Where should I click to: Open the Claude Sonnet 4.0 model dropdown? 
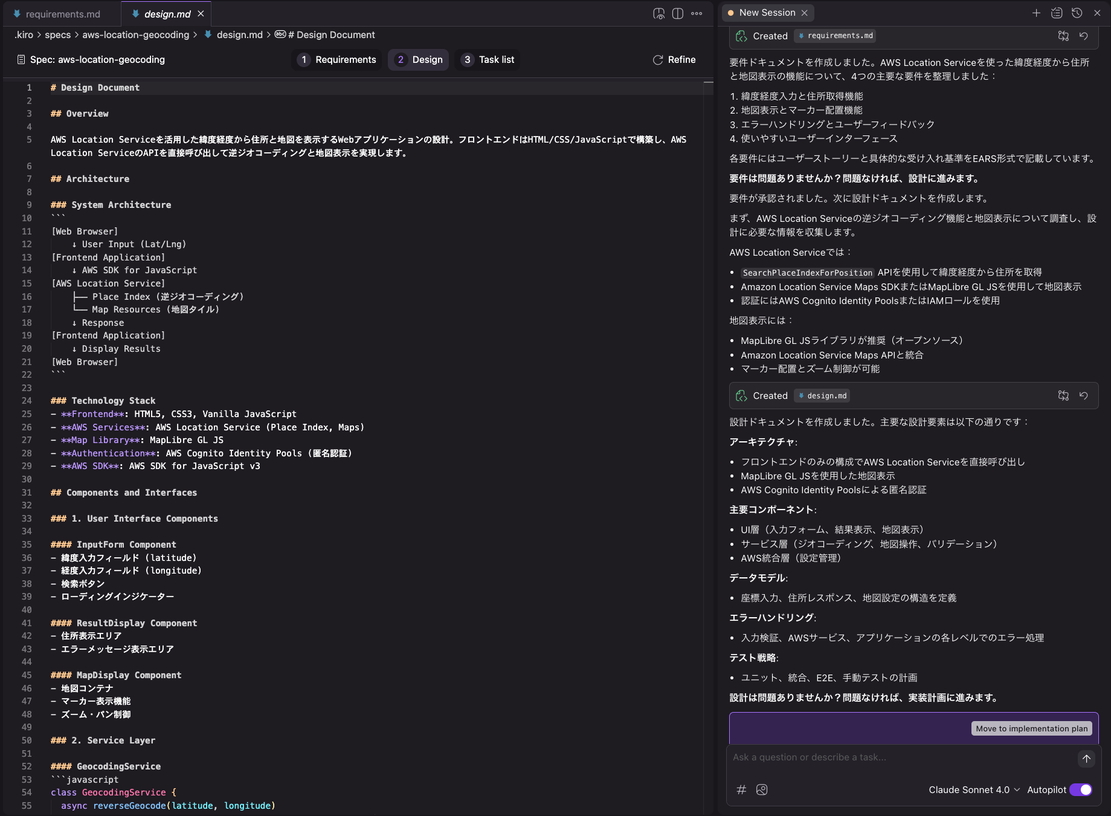[974, 790]
